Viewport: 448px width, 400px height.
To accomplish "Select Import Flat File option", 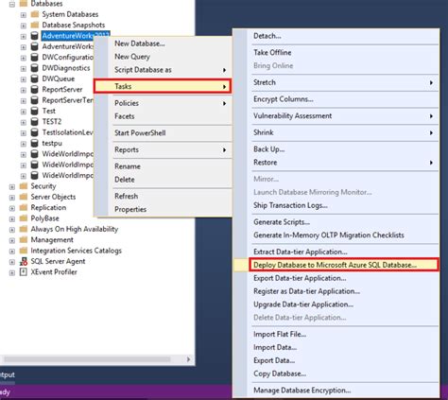I will tap(336, 335).
